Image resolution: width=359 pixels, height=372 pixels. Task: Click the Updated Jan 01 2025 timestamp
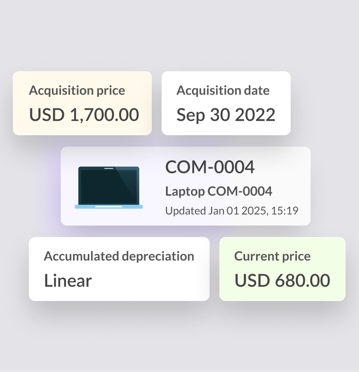click(x=232, y=211)
